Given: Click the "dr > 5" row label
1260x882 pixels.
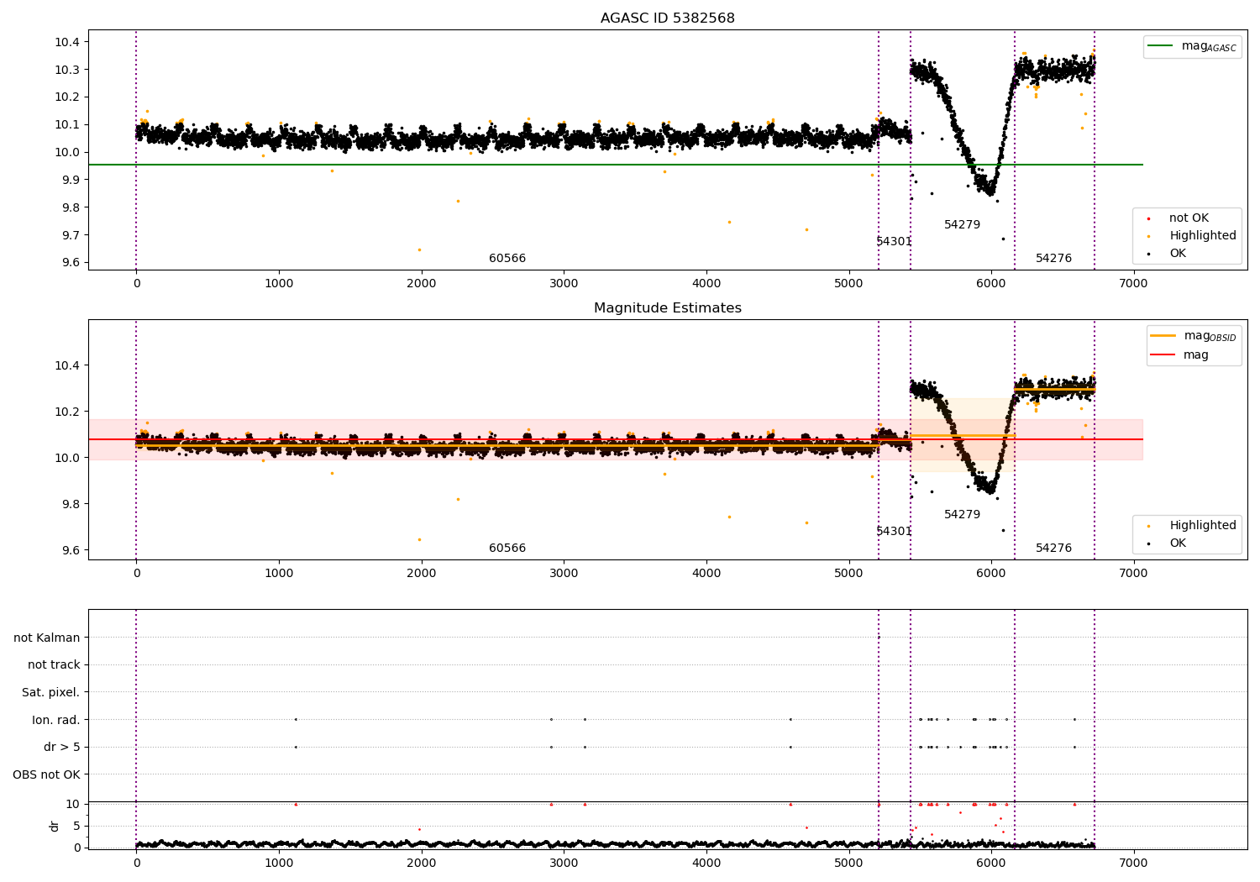Looking at the screenshot, I should 62,748.
